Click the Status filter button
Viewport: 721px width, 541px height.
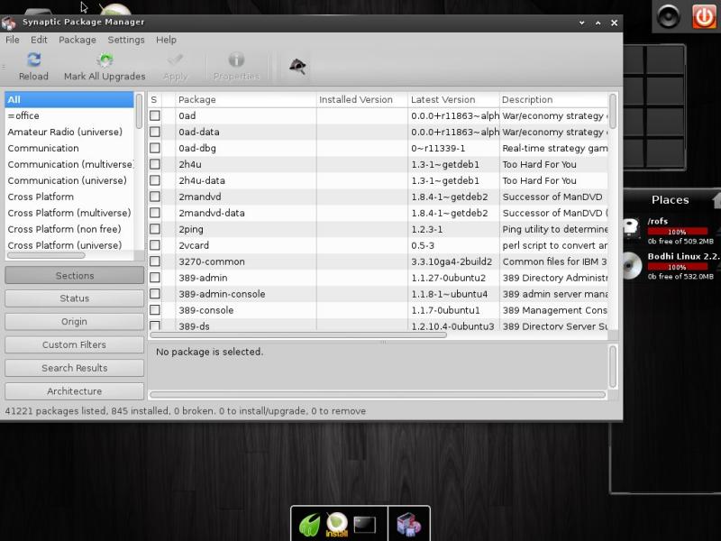coord(75,298)
